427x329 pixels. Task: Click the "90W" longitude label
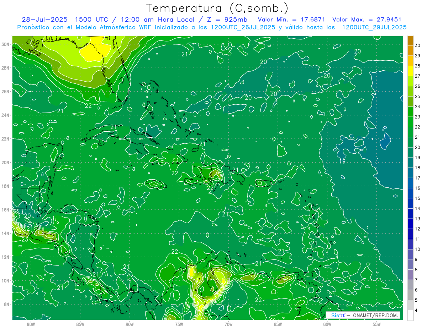click(31, 324)
